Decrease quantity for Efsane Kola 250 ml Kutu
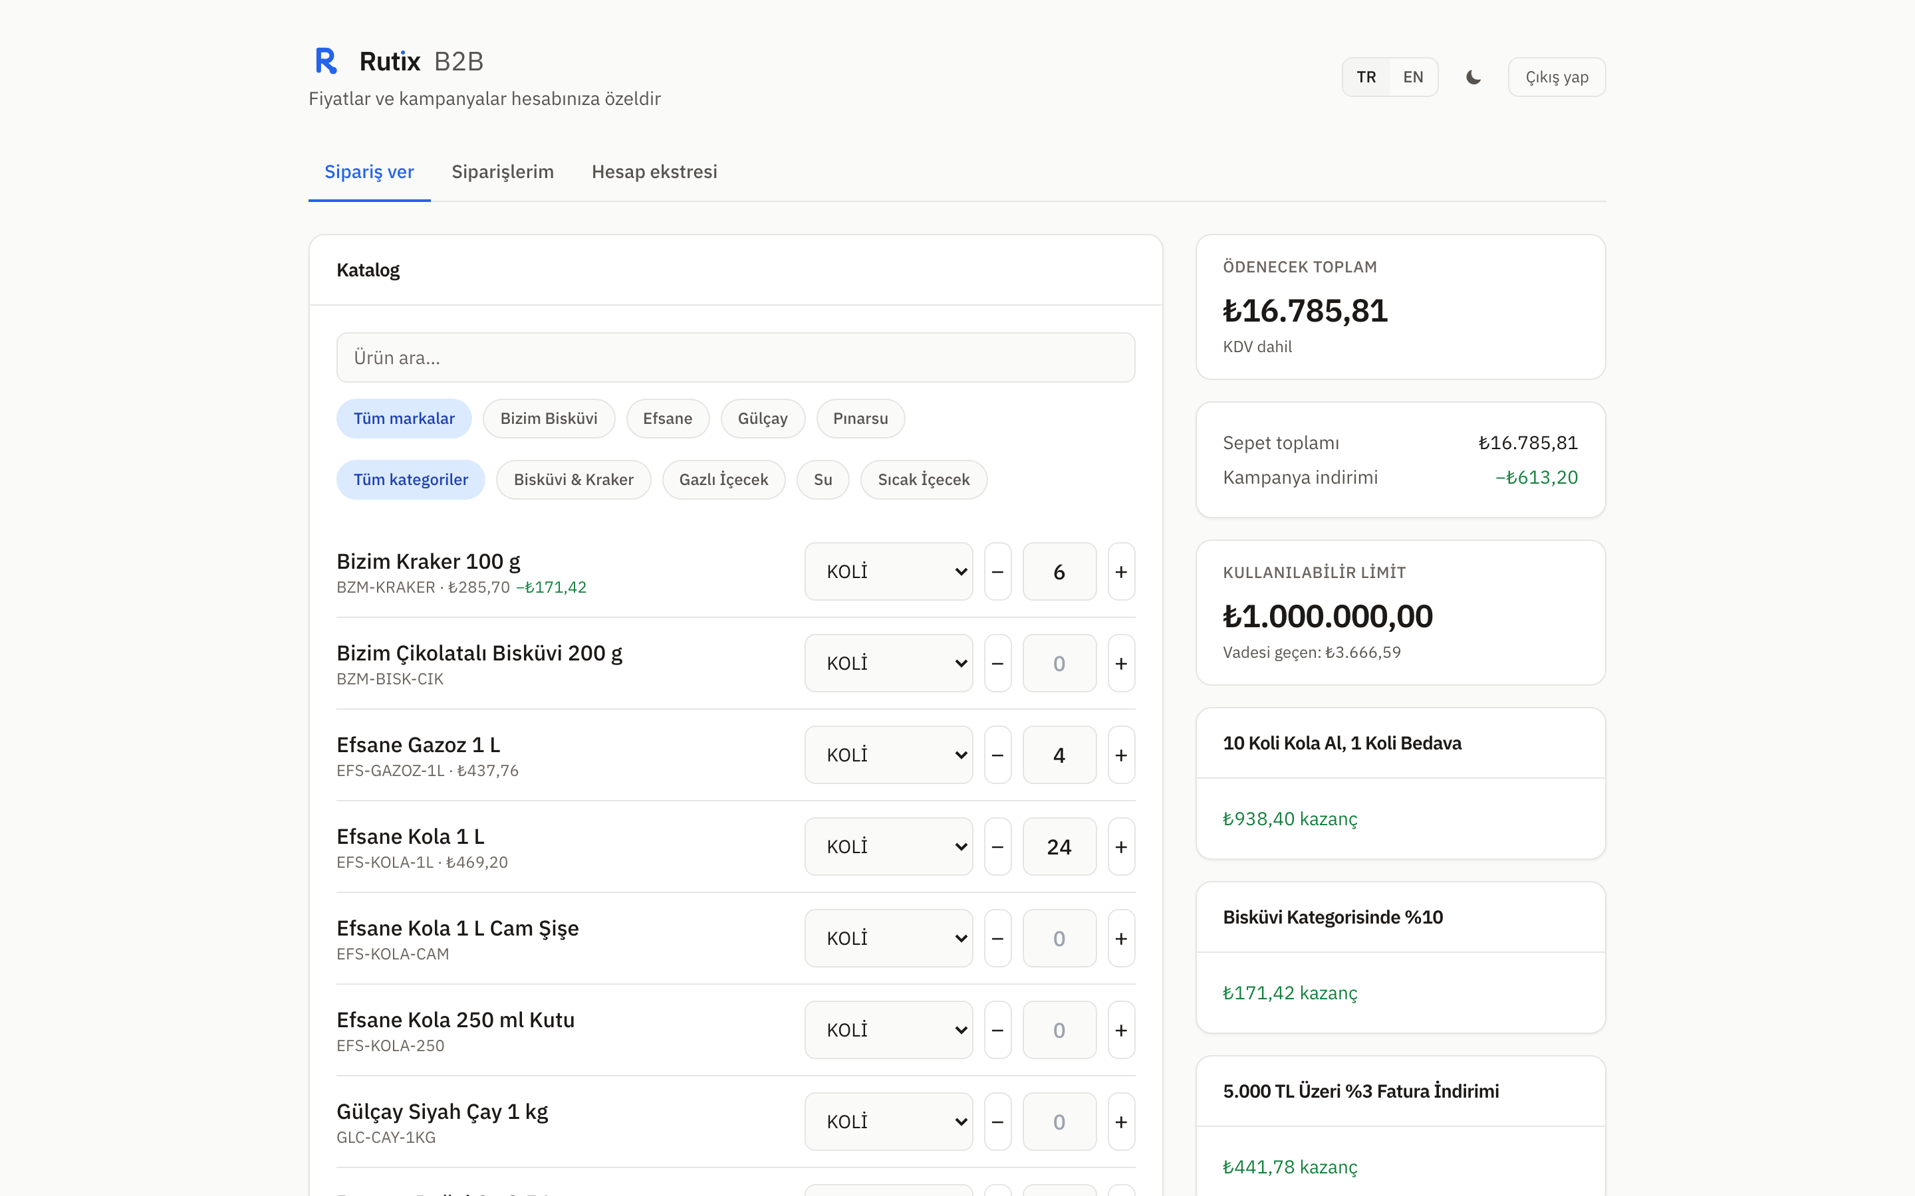Image resolution: width=1915 pixels, height=1196 pixels. click(x=997, y=1030)
